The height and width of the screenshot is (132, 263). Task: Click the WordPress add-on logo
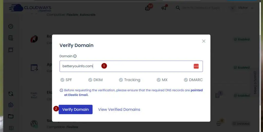point(34,124)
